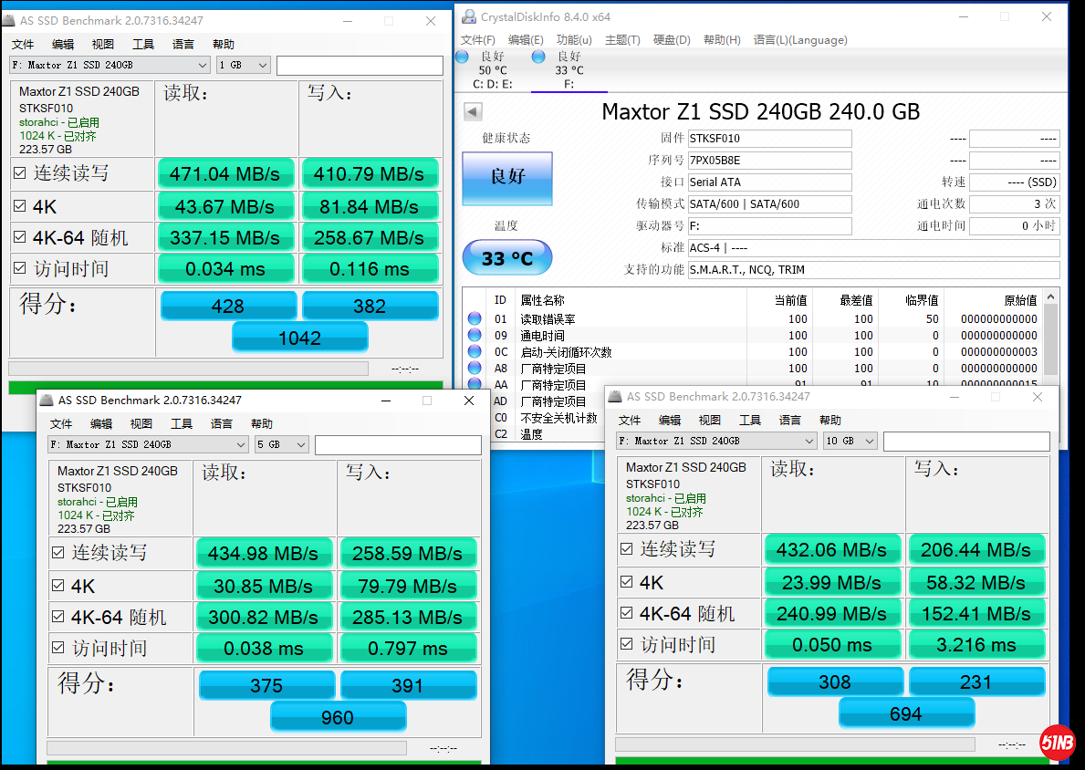1085x770 pixels.
Task: Select the F: disk status orb at 33 °C
Action: [538, 57]
